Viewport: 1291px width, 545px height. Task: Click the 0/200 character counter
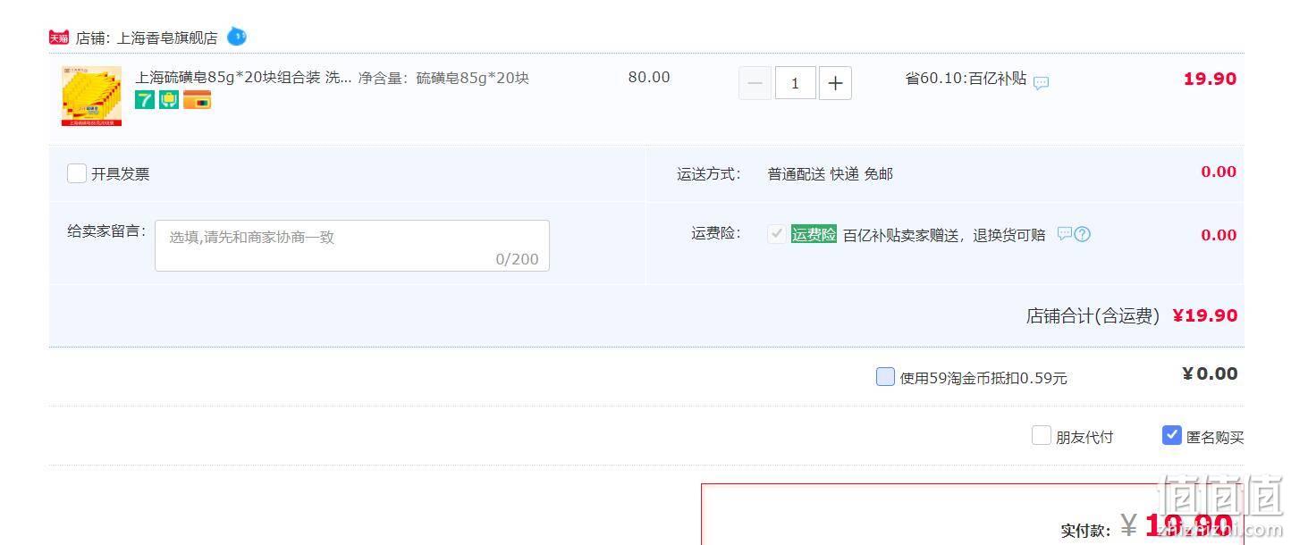[x=518, y=259]
